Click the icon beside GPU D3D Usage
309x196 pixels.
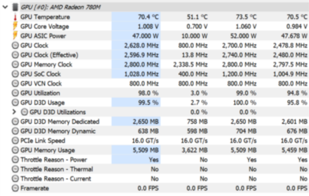click(15, 102)
